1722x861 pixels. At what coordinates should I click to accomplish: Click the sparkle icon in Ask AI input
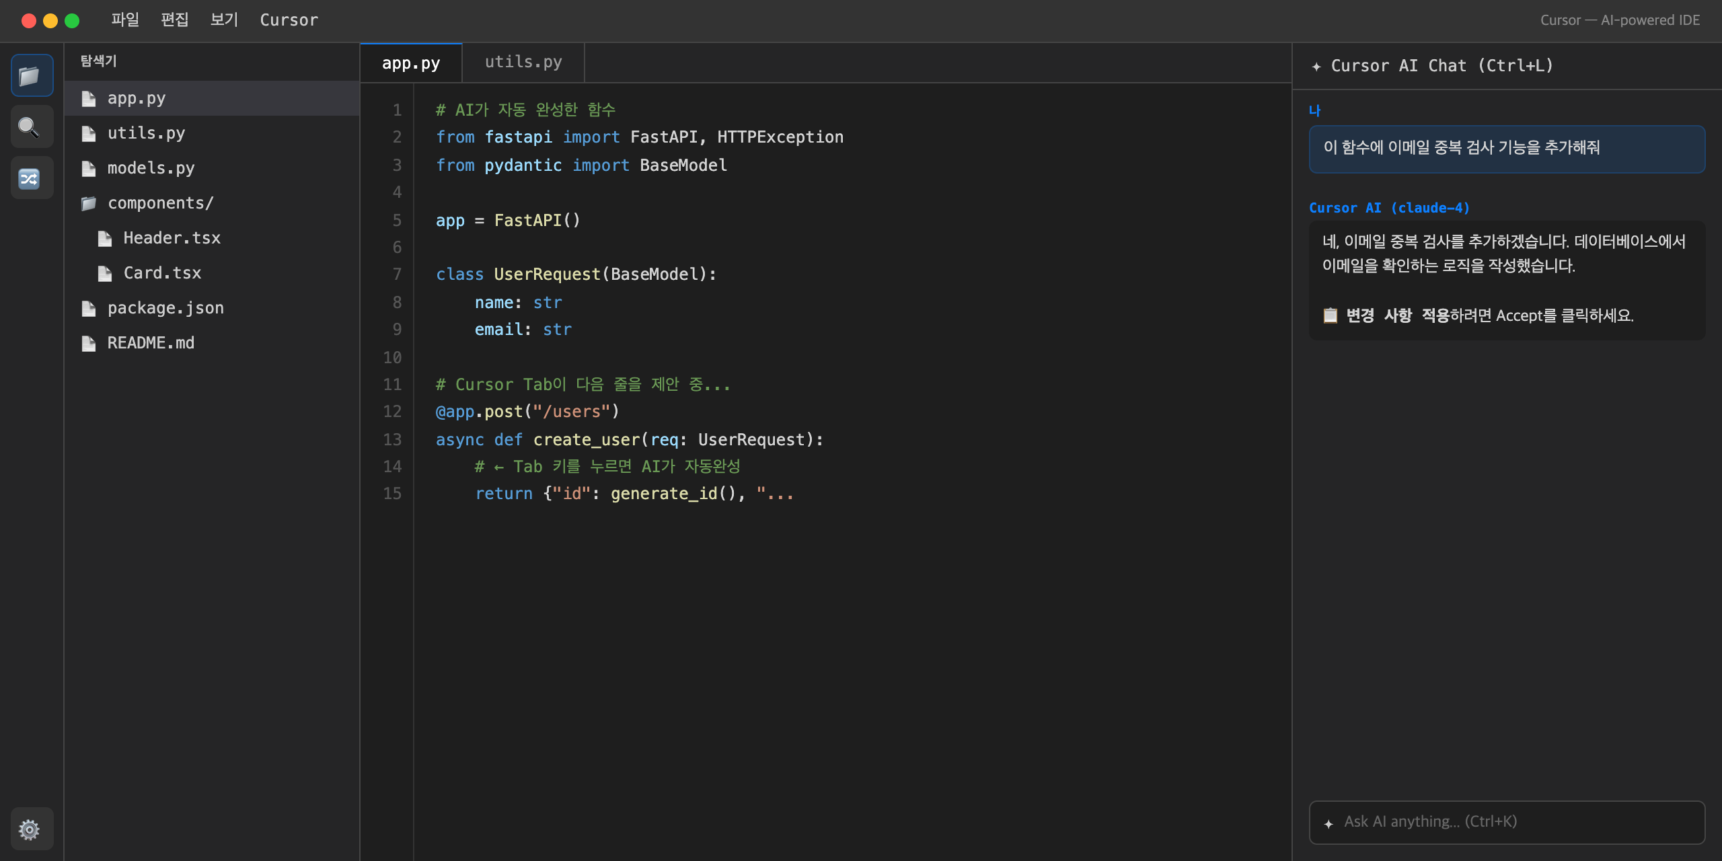(x=1328, y=823)
